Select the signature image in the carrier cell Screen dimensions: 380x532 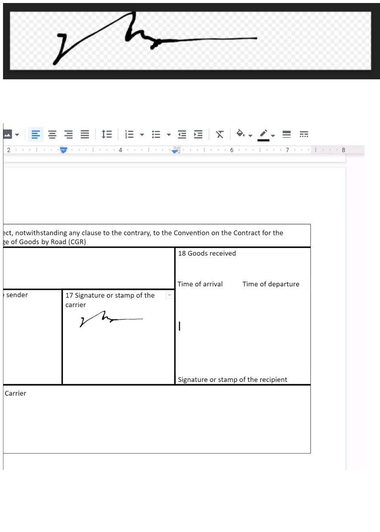pos(111,319)
